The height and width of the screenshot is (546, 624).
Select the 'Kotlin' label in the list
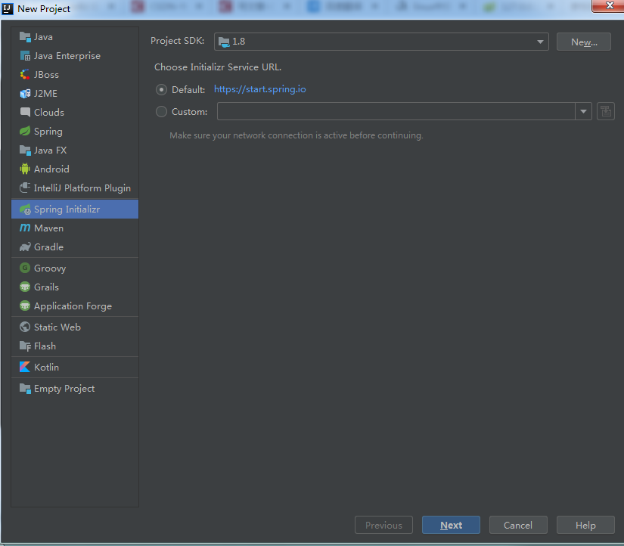(46, 368)
